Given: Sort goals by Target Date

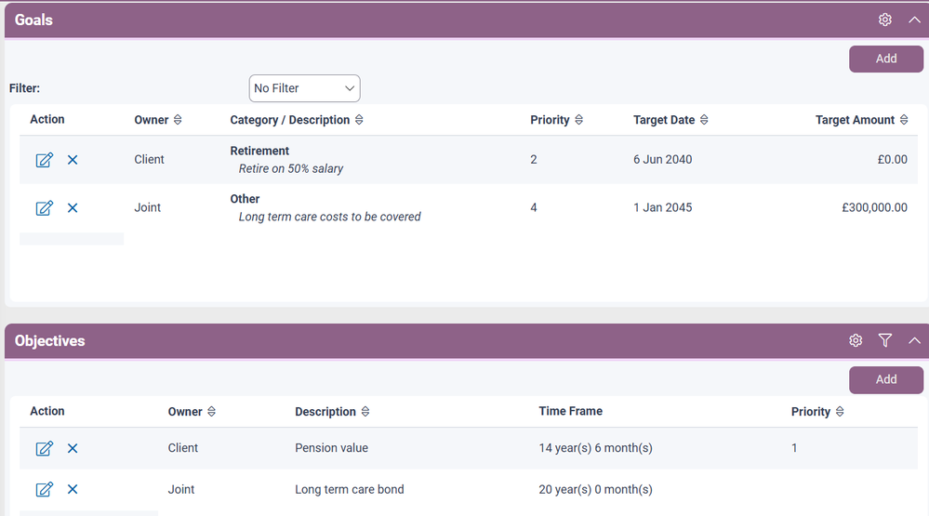Looking at the screenshot, I should [703, 120].
